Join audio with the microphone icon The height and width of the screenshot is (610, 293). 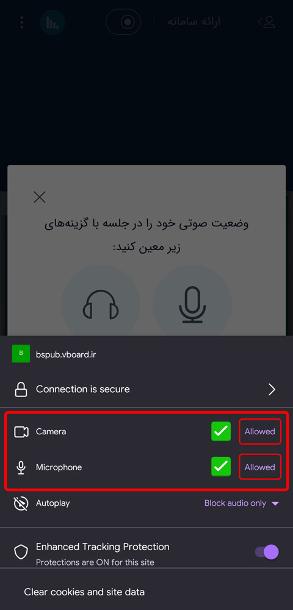point(192,304)
